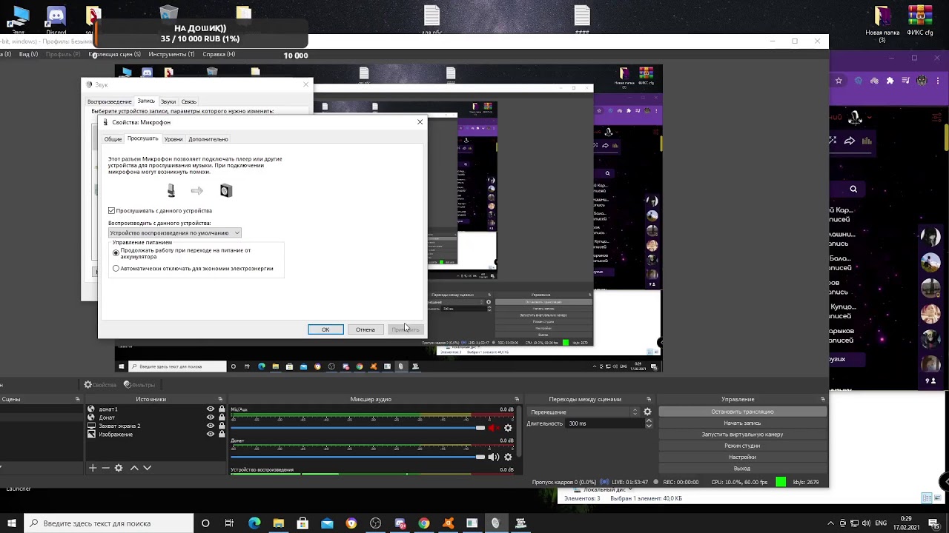The image size is (949, 533).
Task: Open the Звуки tab in the Звук window
Action: 168,101
